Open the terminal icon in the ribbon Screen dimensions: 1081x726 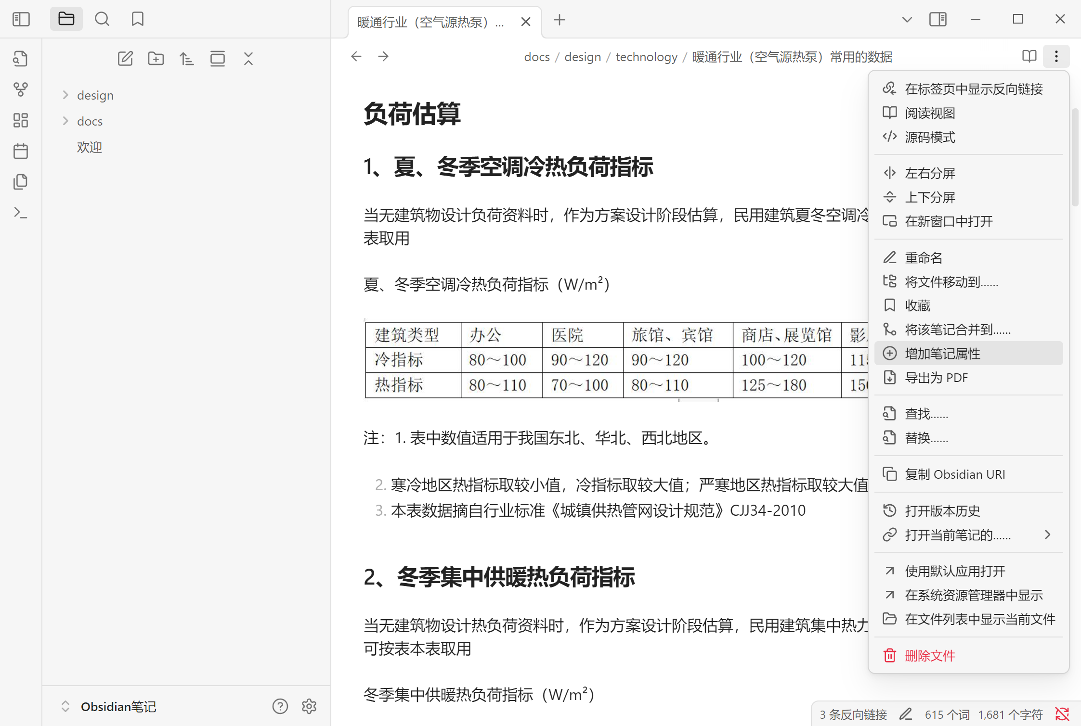(x=20, y=212)
